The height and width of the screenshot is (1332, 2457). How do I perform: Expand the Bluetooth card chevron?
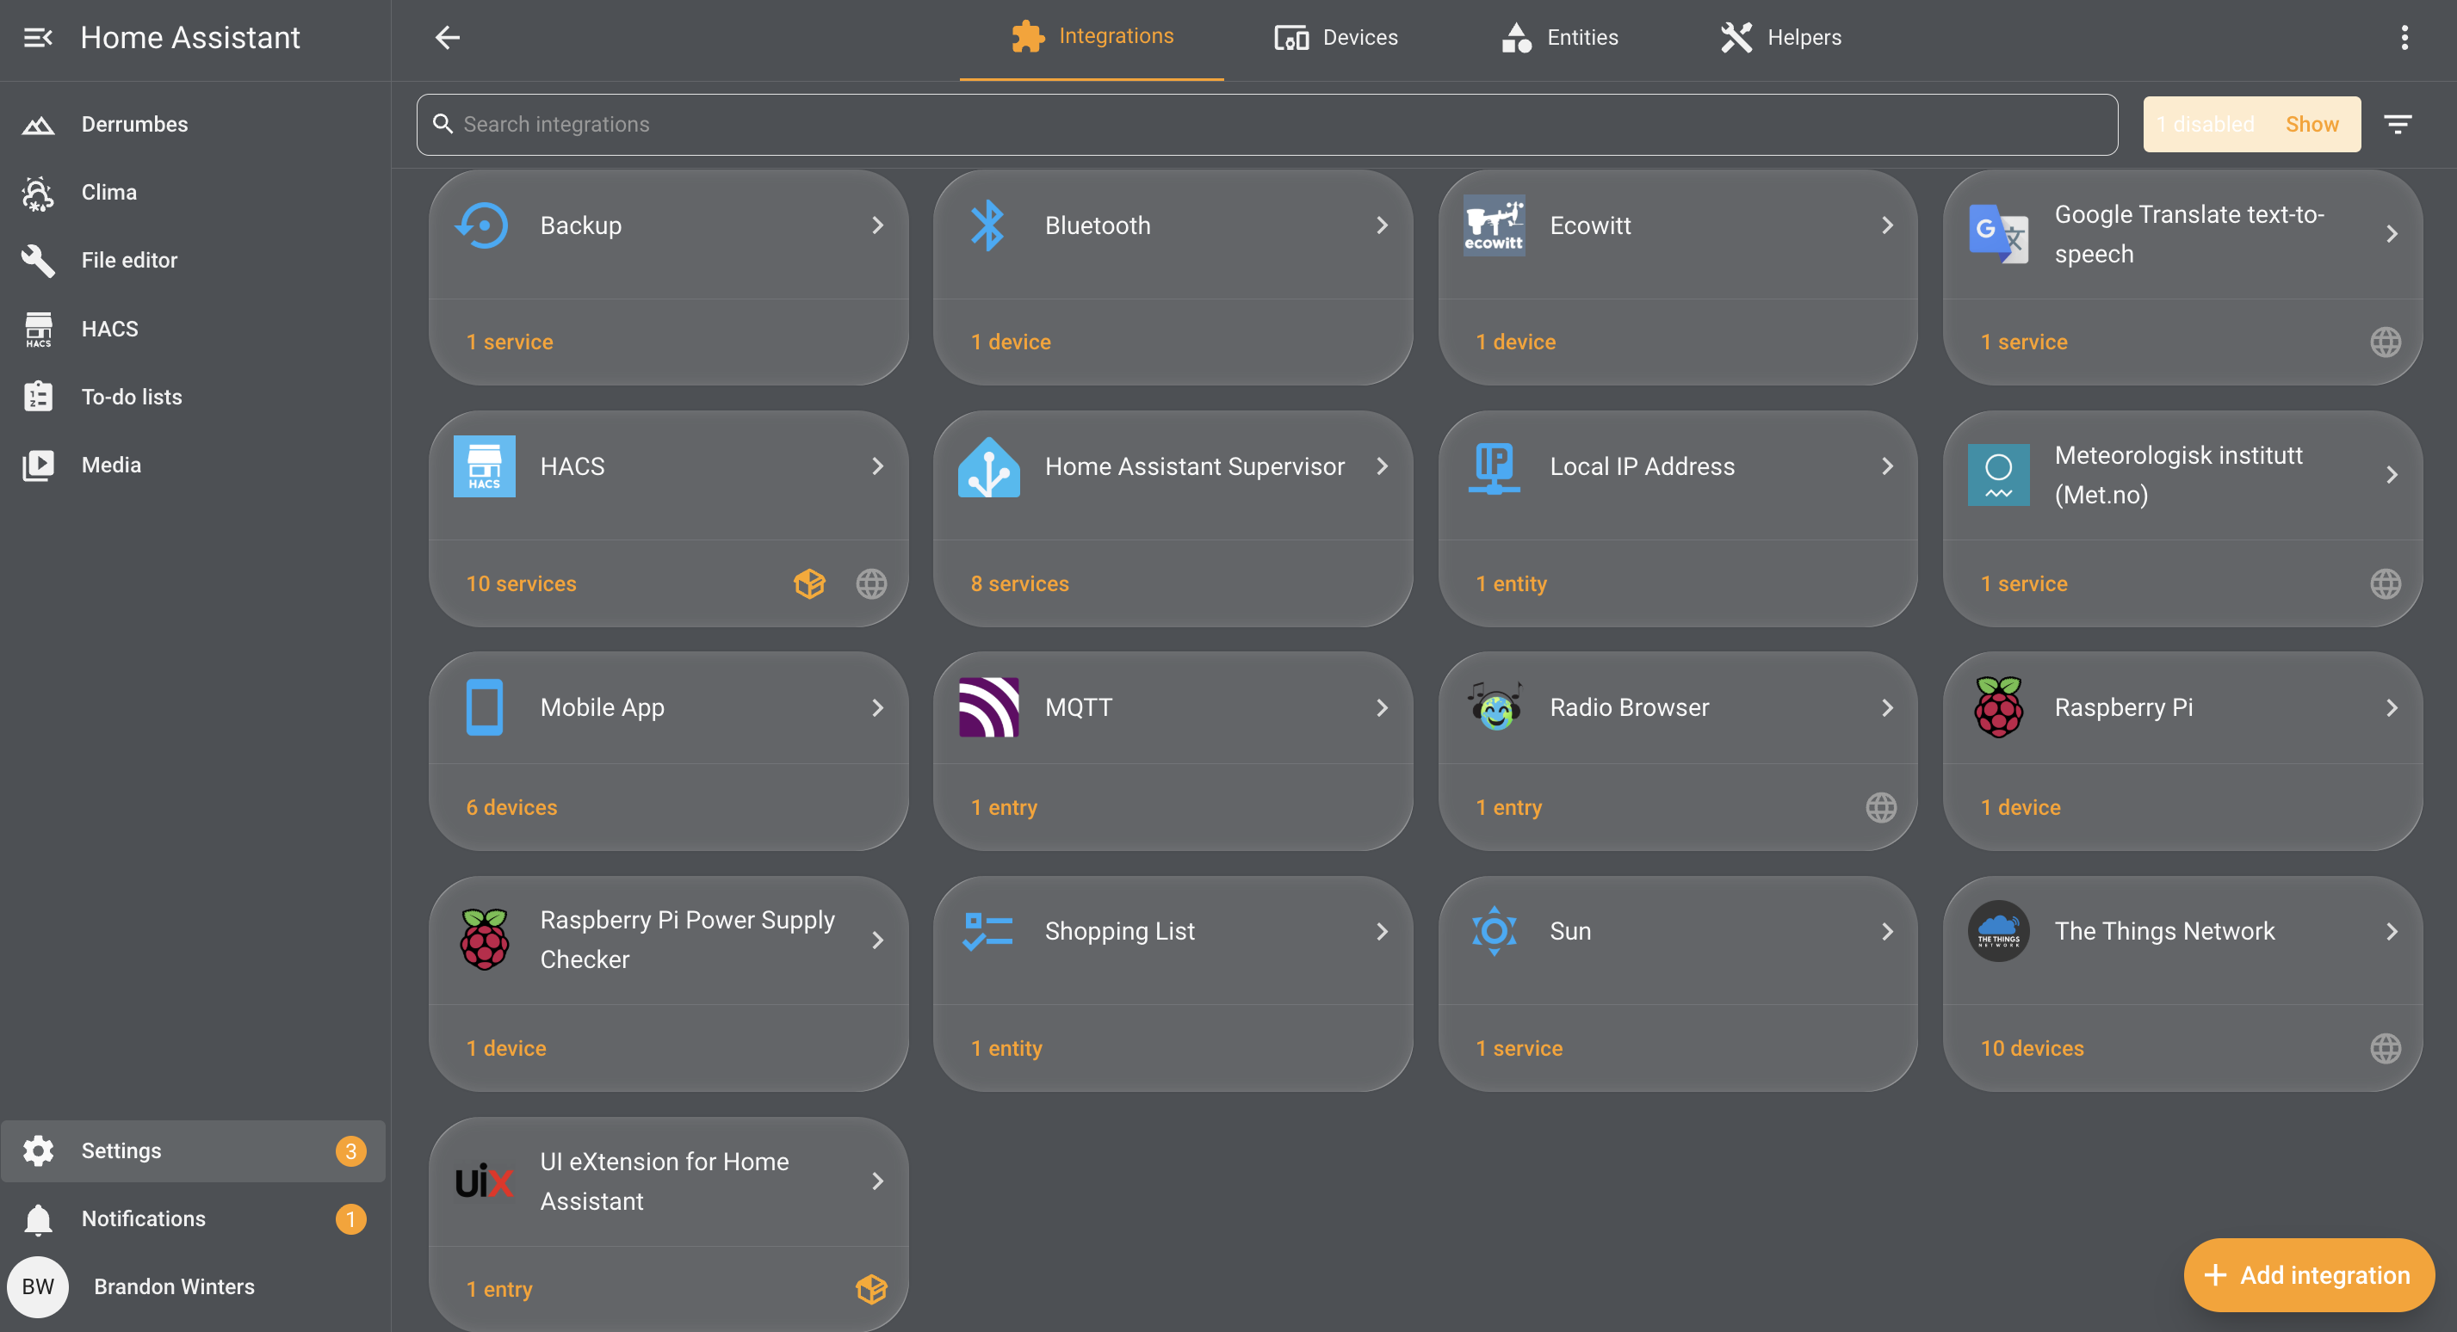[1382, 225]
